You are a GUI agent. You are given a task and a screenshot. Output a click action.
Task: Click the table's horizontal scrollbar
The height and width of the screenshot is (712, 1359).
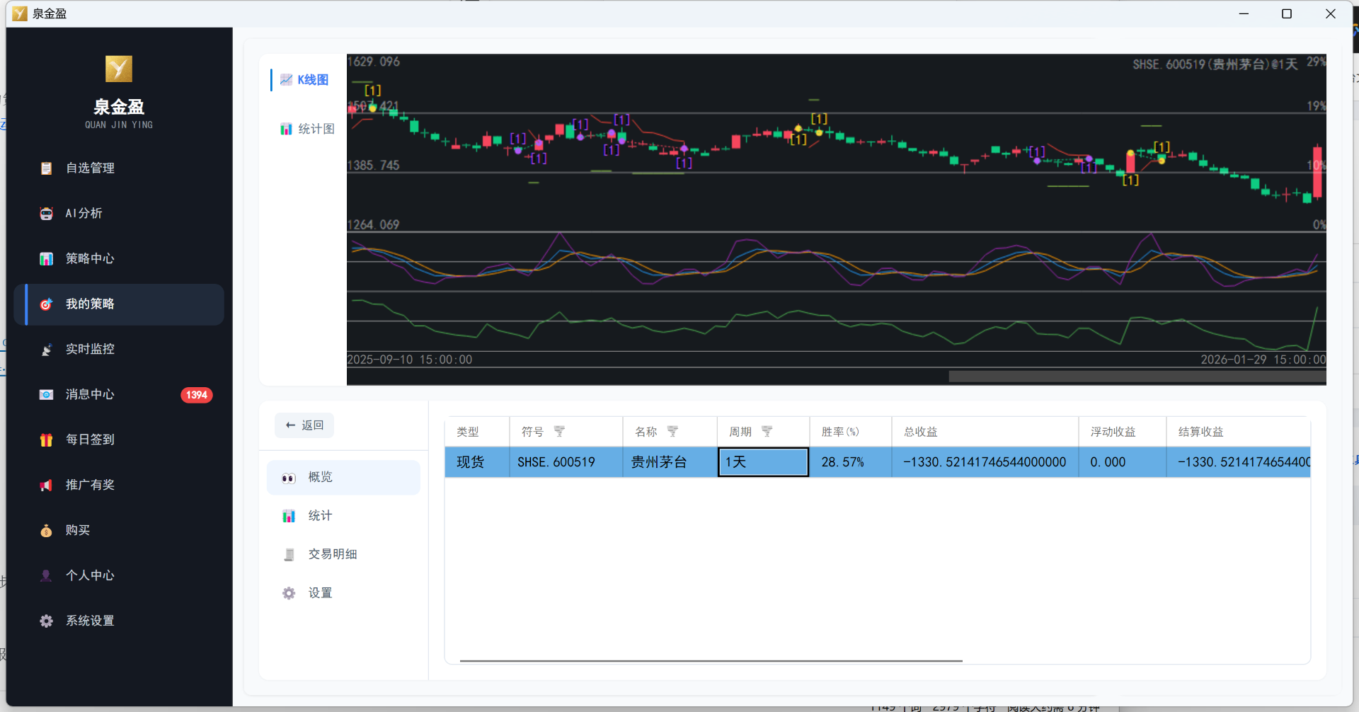pos(711,661)
